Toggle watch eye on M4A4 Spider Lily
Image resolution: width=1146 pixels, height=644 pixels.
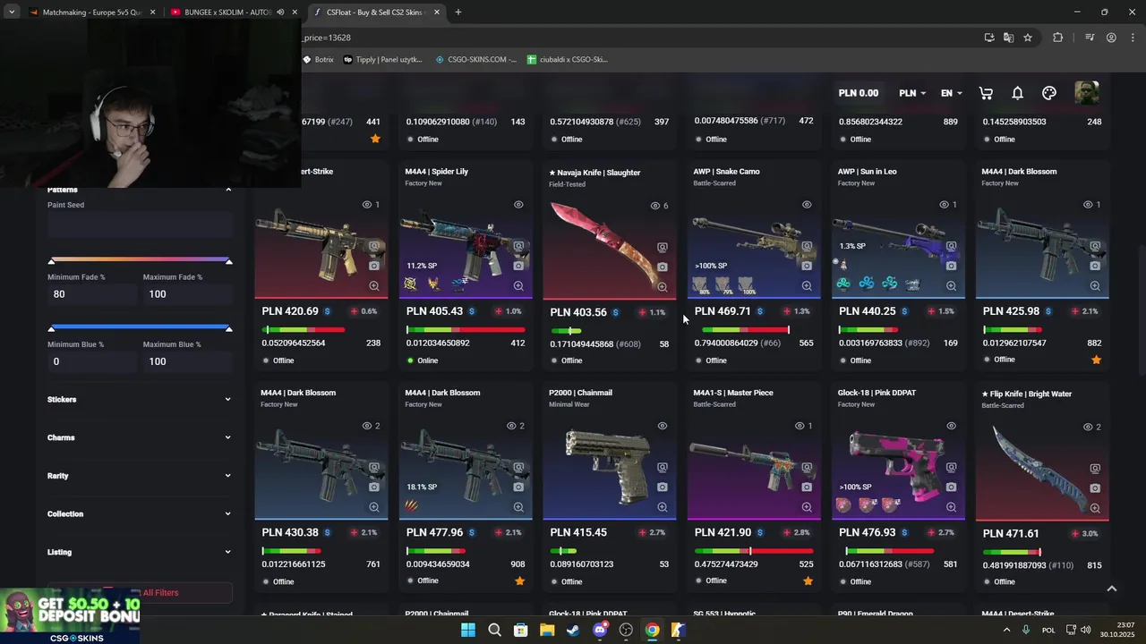(x=518, y=205)
